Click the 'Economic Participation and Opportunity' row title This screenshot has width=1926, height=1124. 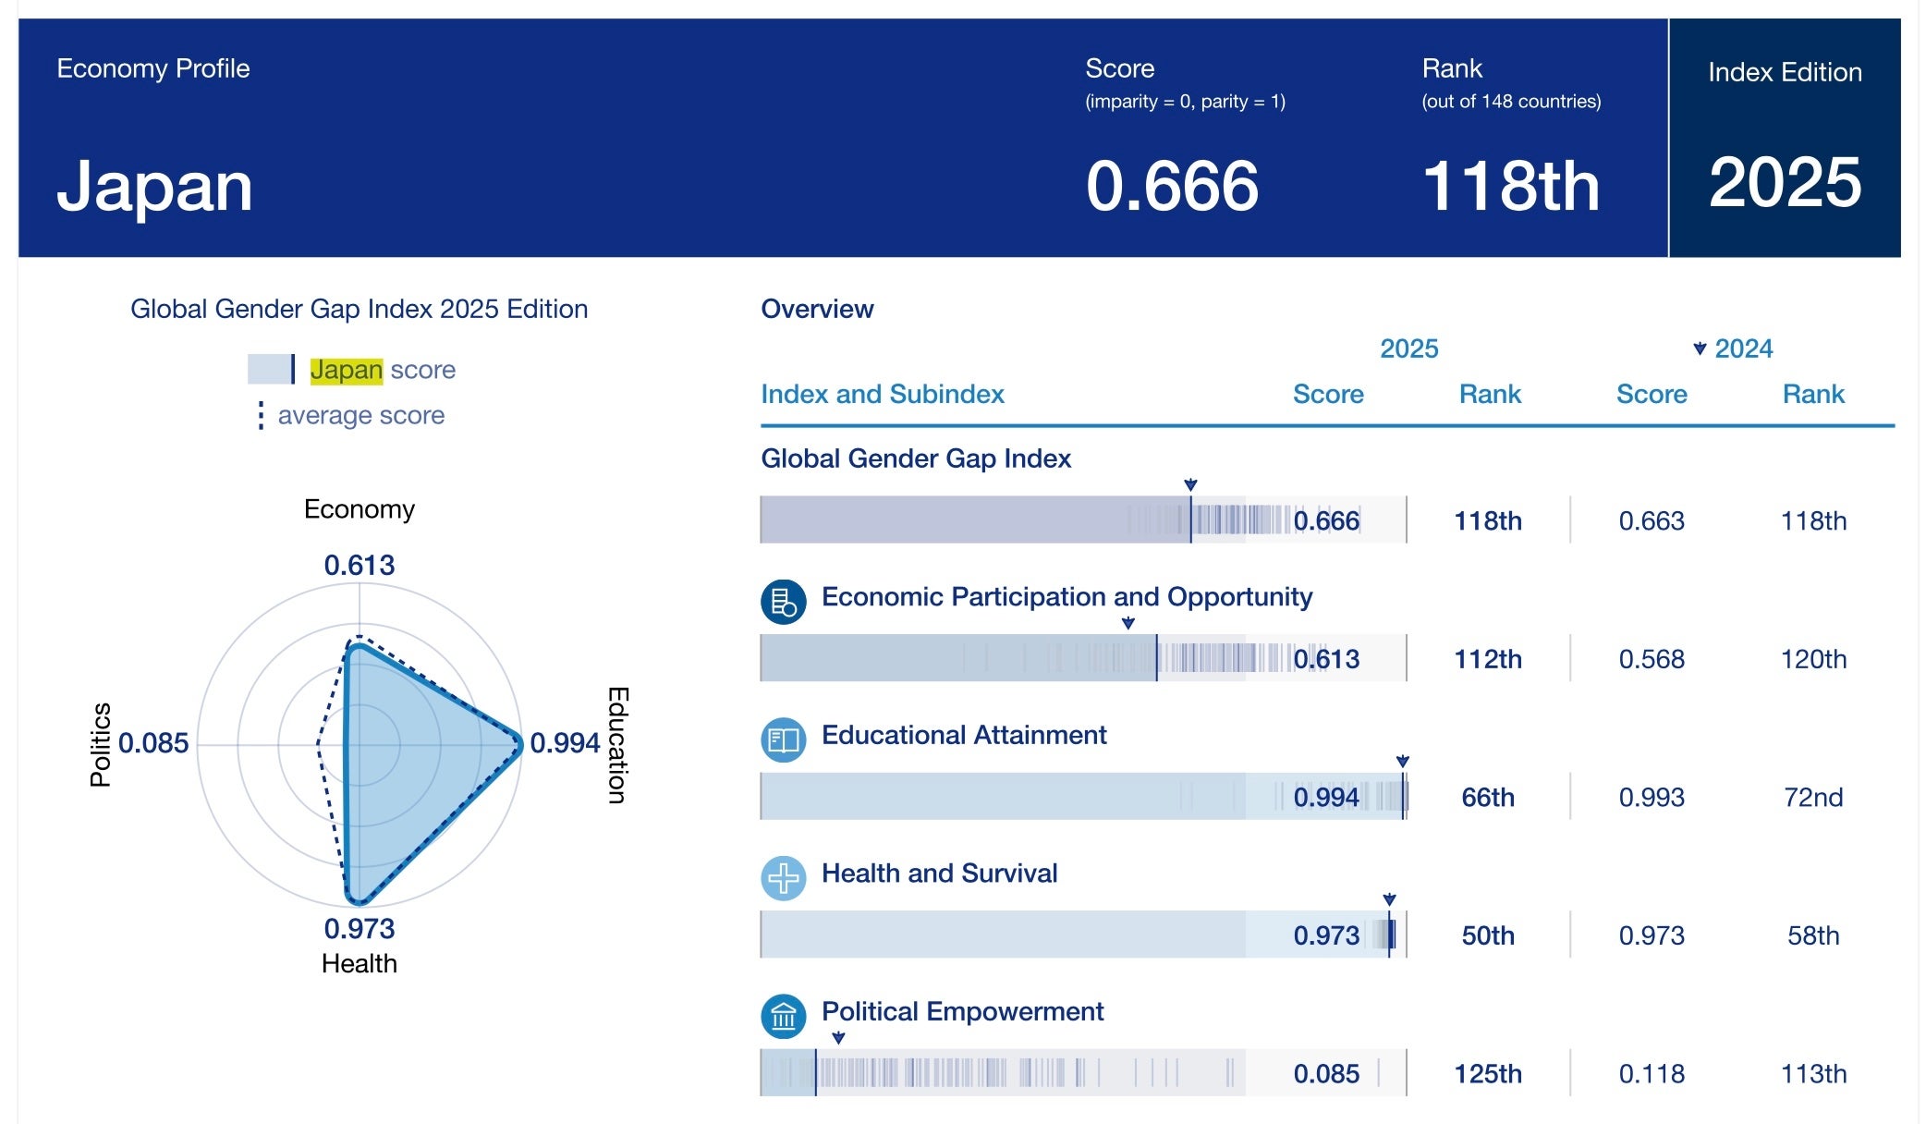1067,597
